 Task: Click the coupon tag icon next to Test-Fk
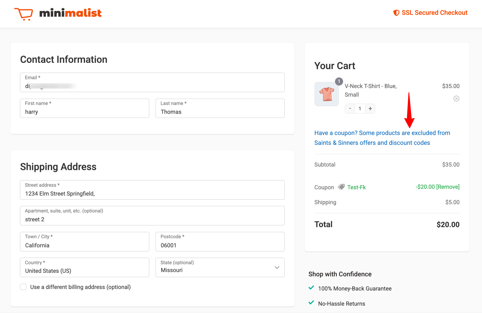coord(341,187)
